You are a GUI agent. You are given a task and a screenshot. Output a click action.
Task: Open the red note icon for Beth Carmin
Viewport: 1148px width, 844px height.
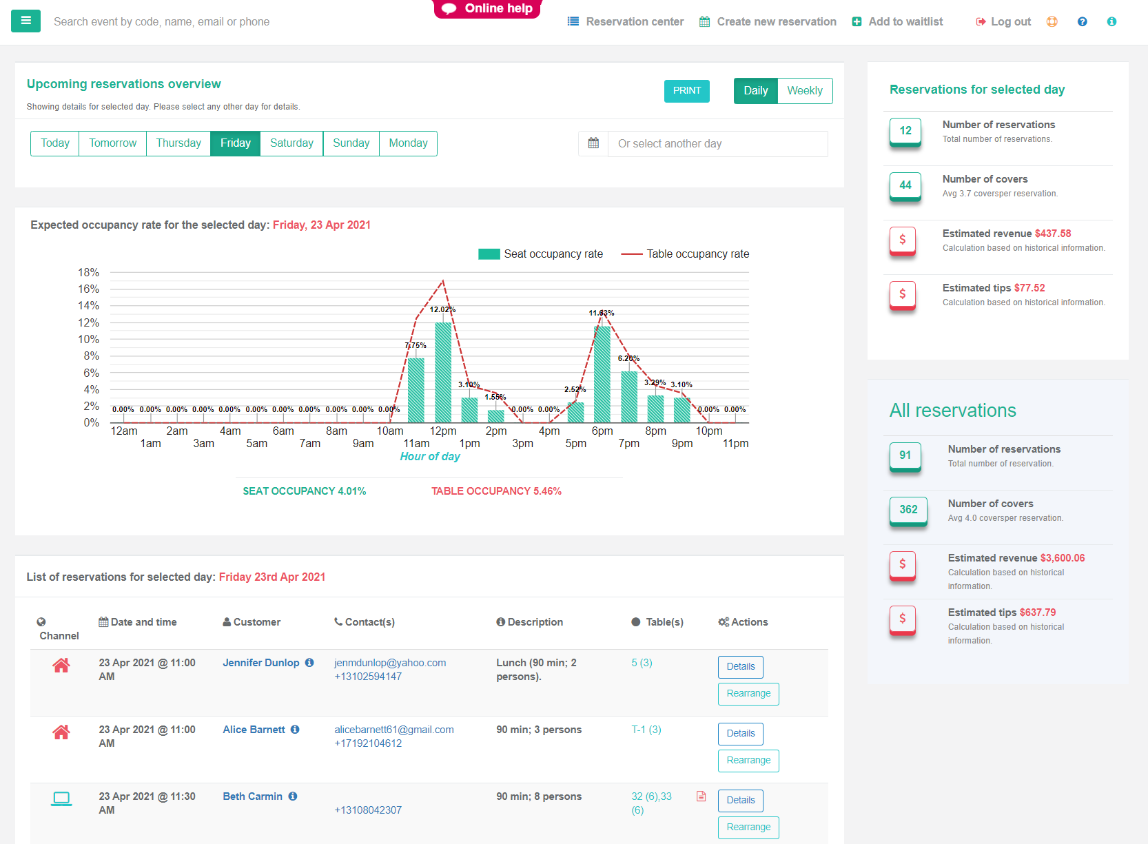coord(701,796)
